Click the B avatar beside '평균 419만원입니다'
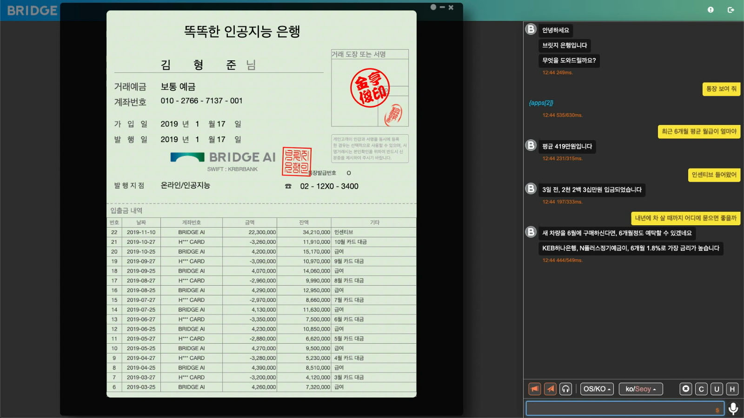The height and width of the screenshot is (418, 744). pyautogui.click(x=531, y=145)
